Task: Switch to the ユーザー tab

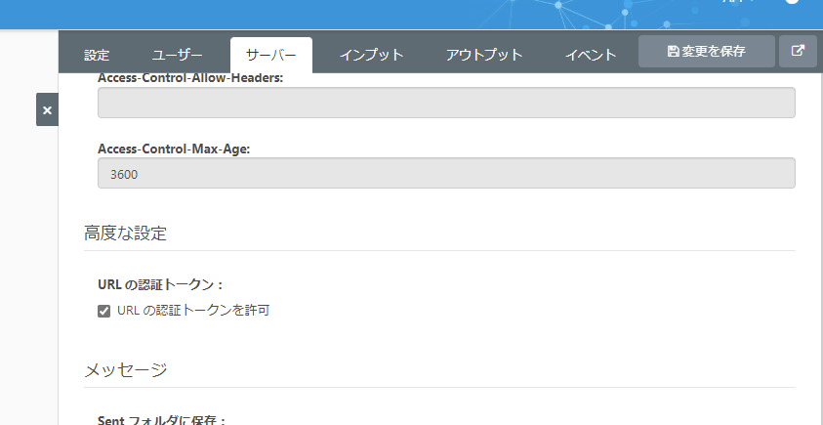Action: 177,55
